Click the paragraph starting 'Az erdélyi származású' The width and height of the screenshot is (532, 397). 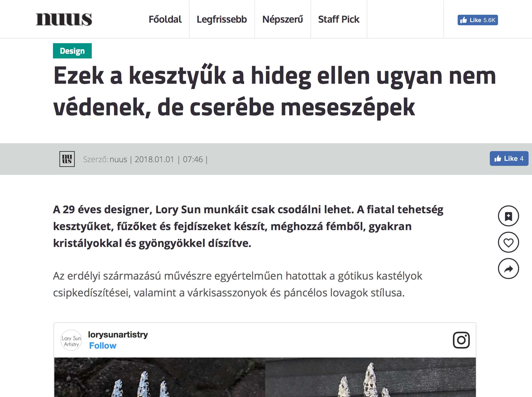(238, 284)
